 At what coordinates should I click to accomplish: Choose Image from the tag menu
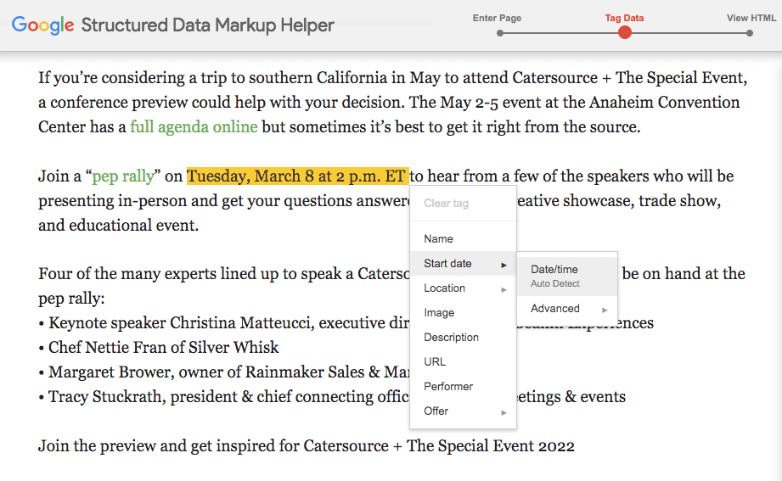click(439, 313)
